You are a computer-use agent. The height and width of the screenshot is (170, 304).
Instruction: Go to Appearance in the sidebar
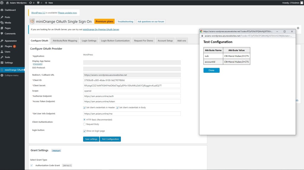10,41
